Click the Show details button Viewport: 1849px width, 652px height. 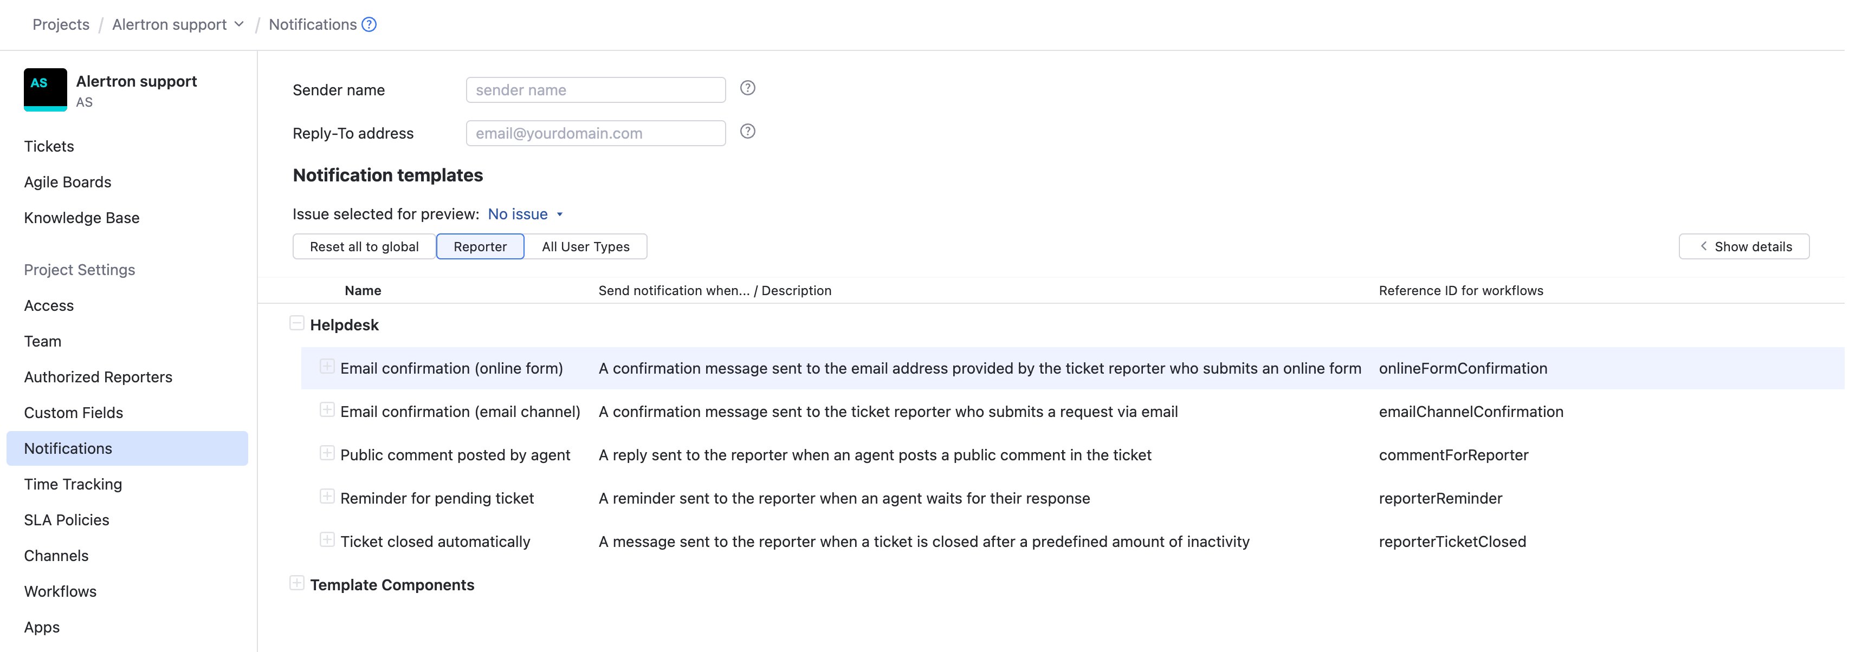click(x=1744, y=246)
